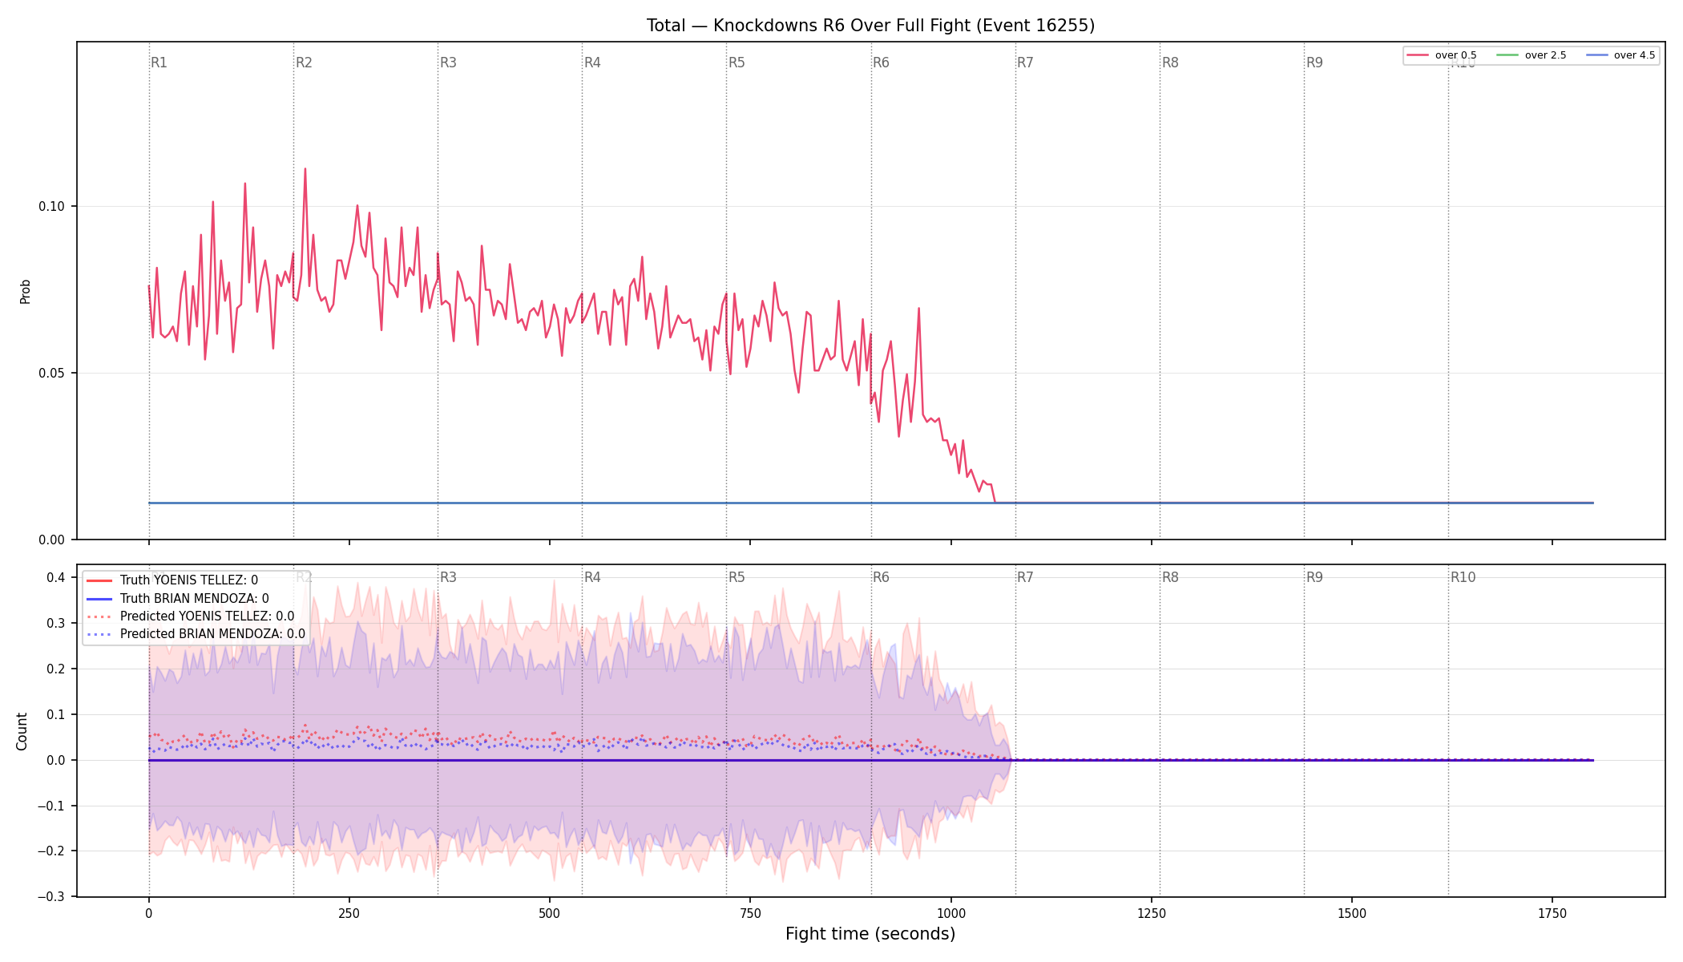Viewport: 1683px width, 962px height.
Task: Click the 500 tick on time axis
Action: tap(550, 913)
